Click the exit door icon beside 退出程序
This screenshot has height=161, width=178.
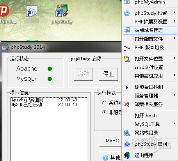click(x=127, y=156)
